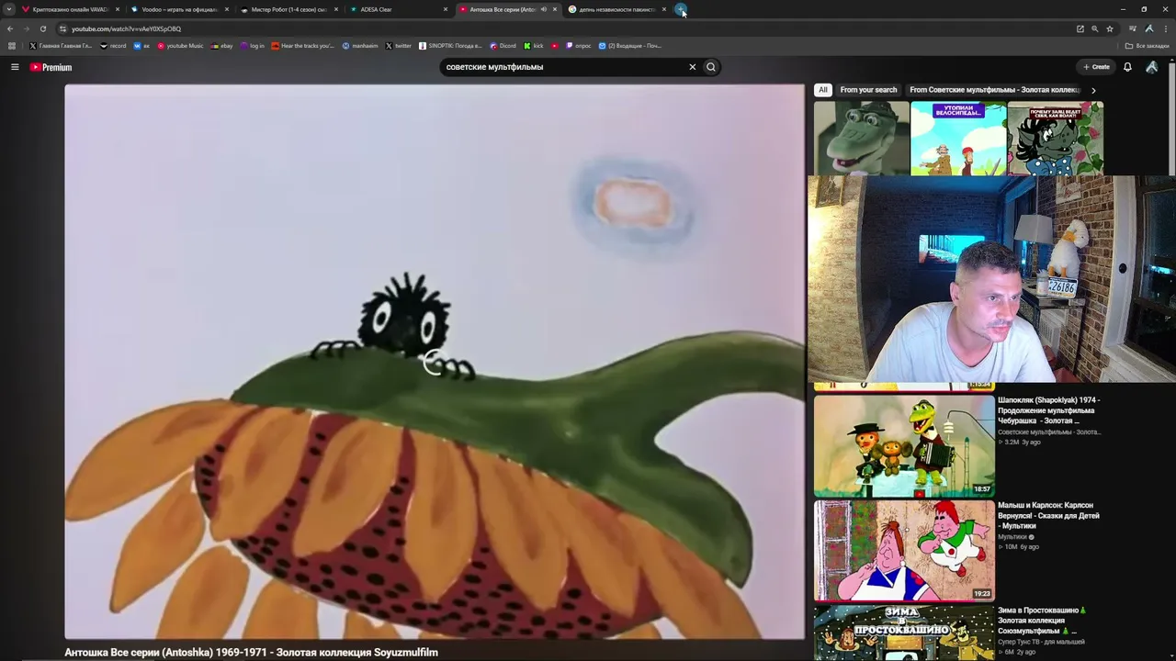This screenshot has height=661, width=1176.
Task: Open the Малыш и Карлсон title link
Action: (x=1048, y=515)
